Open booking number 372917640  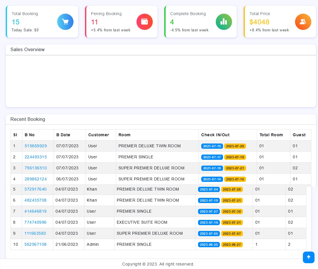pyautogui.click(x=35, y=189)
